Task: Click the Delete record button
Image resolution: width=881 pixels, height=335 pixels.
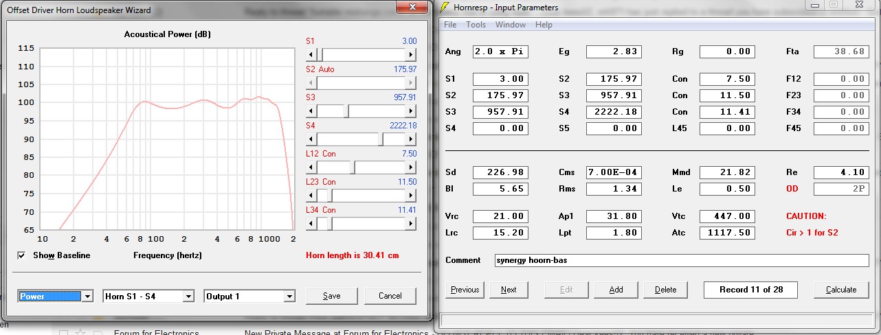Action: click(665, 290)
